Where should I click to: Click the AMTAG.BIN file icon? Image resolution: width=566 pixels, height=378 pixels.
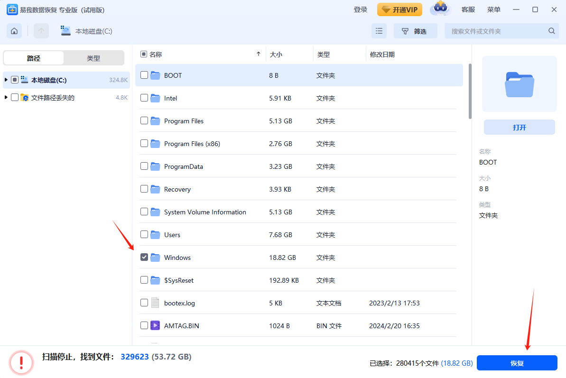(155, 326)
